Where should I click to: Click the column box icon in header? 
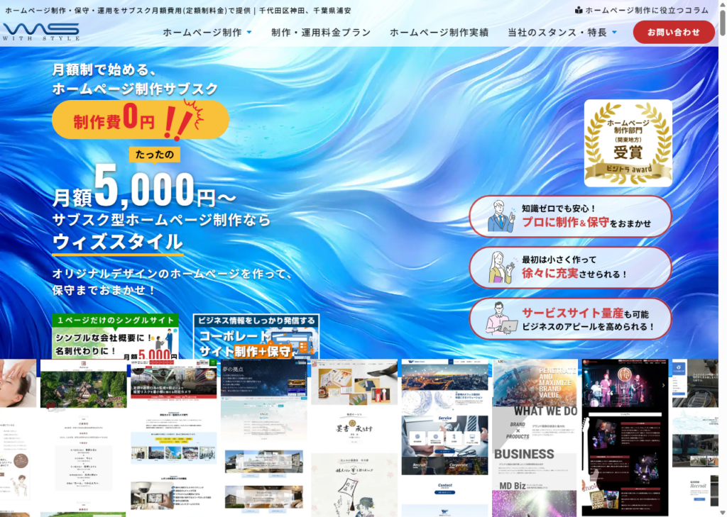579,11
